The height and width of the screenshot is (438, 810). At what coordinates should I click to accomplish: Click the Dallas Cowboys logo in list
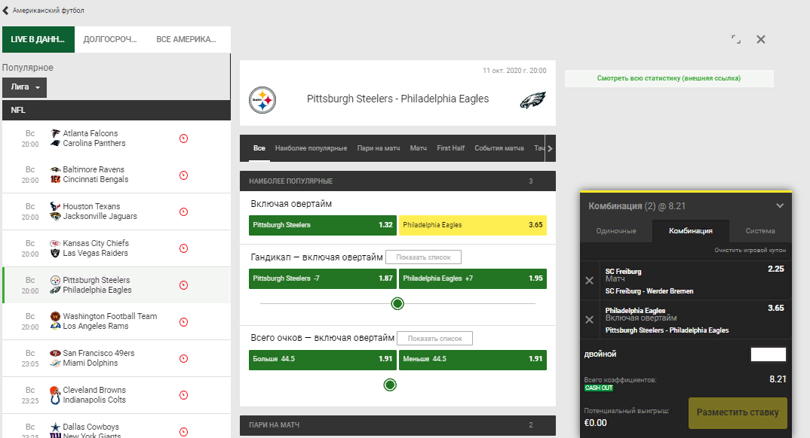[x=55, y=427]
